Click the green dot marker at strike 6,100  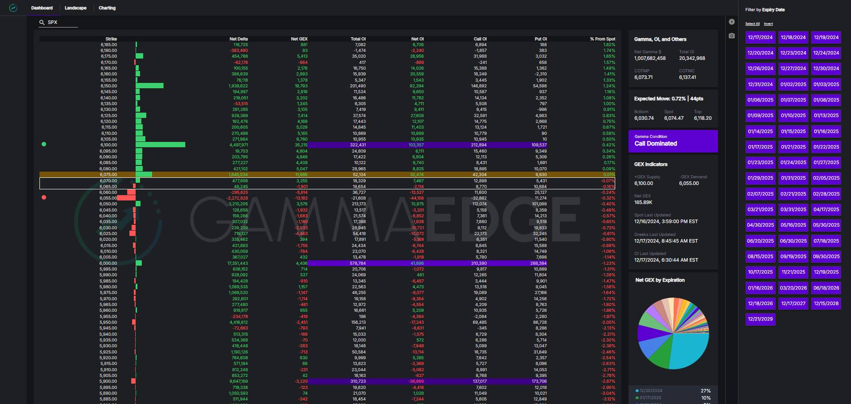pos(44,144)
